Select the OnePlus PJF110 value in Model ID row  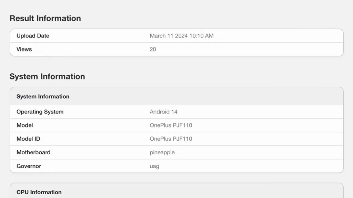tap(171, 139)
